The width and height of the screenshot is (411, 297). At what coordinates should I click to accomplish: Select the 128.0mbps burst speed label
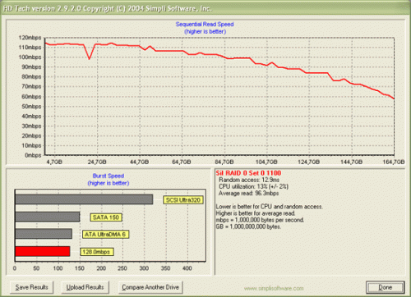(x=96, y=252)
